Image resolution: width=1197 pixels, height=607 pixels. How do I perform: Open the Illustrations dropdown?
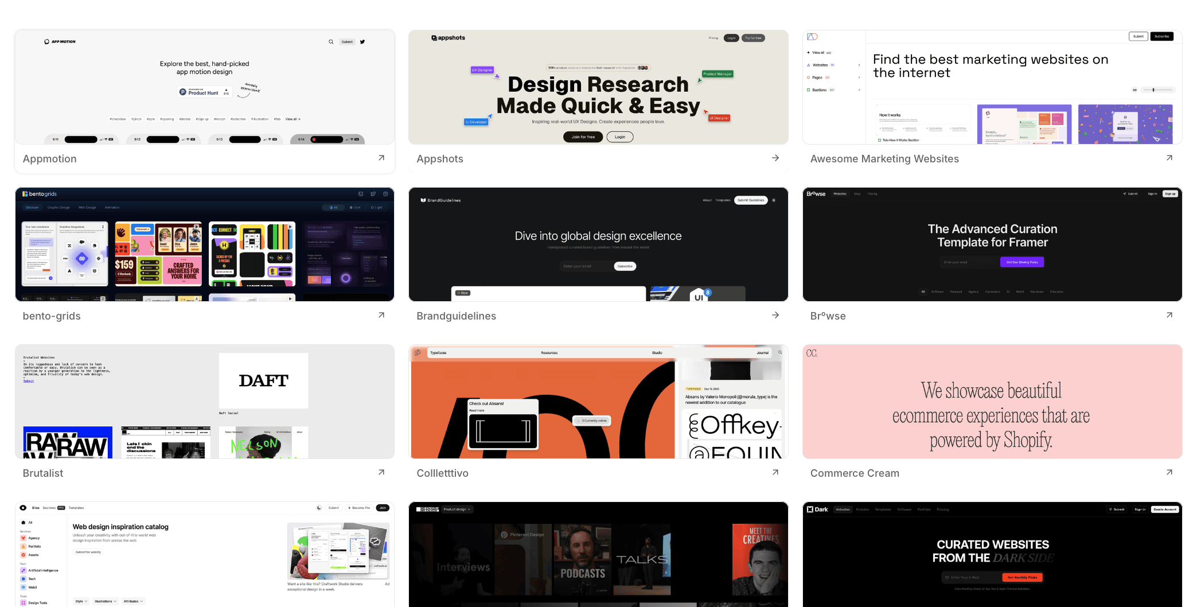106,601
